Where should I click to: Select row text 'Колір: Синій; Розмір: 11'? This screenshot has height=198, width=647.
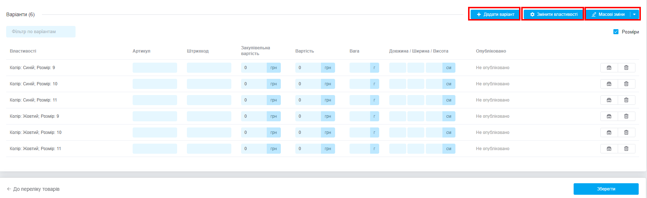click(33, 100)
